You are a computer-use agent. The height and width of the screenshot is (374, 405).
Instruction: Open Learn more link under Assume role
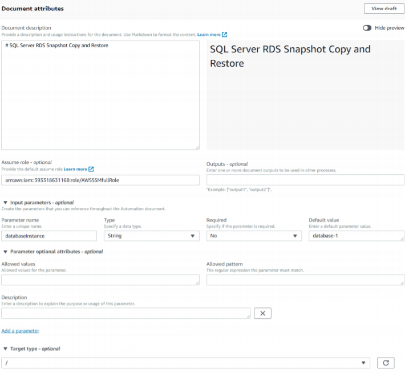click(75, 169)
